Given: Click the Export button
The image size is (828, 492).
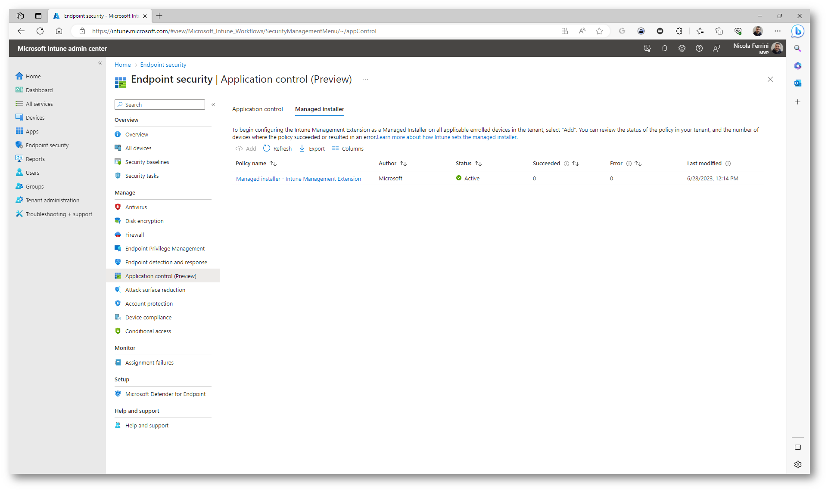Looking at the screenshot, I should point(312,149).
